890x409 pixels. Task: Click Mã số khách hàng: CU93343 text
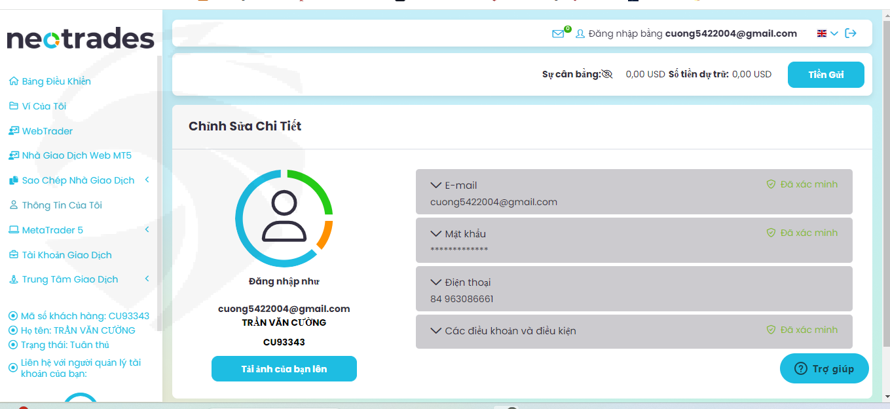coord(85,316)
